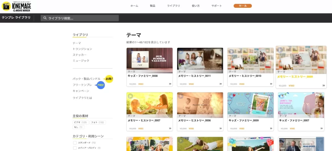Open details arrow for メモリー・ヒストリー_0007

click(170, 128)
